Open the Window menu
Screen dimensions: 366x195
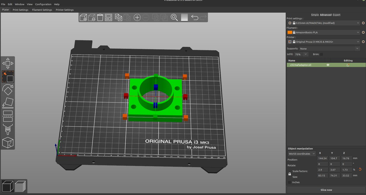(x=20, y=4)
